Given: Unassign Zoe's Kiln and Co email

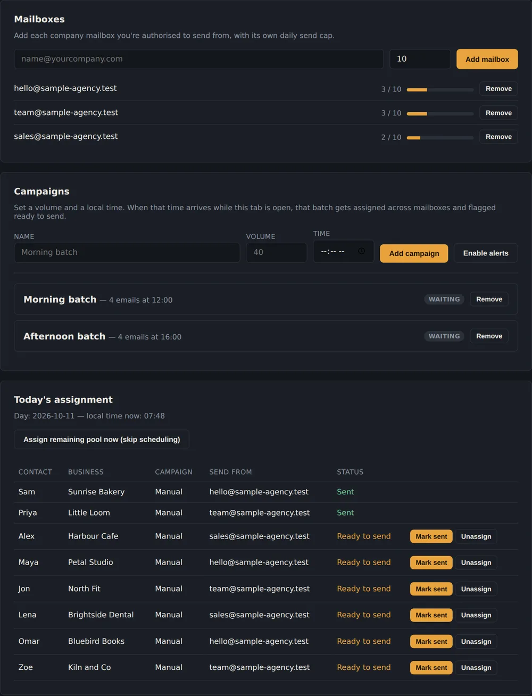Looking at the screenshot, I should (x=476, y=668).
